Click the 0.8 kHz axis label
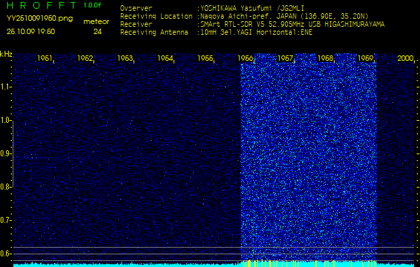Viewport: 420px width, 267px height. coord(5,187)
